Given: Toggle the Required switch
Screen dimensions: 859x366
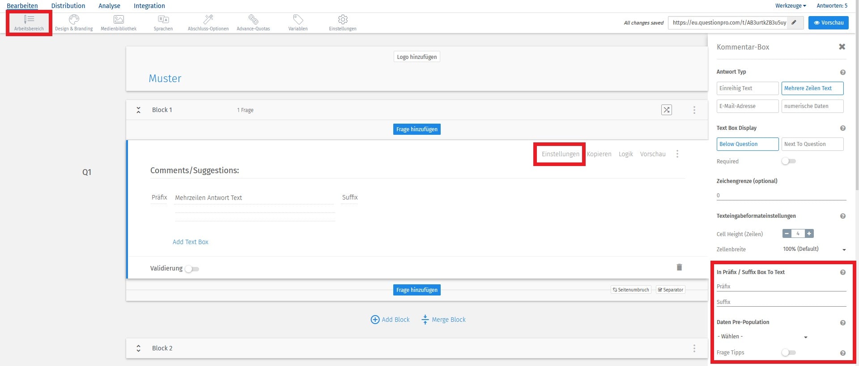Looking at the screenshot, I should [788, 161].
